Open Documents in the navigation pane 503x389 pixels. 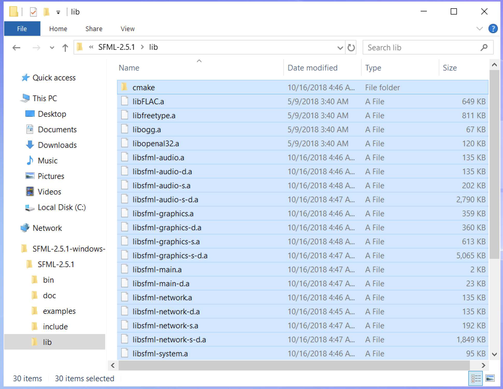(x=57, y=129)
